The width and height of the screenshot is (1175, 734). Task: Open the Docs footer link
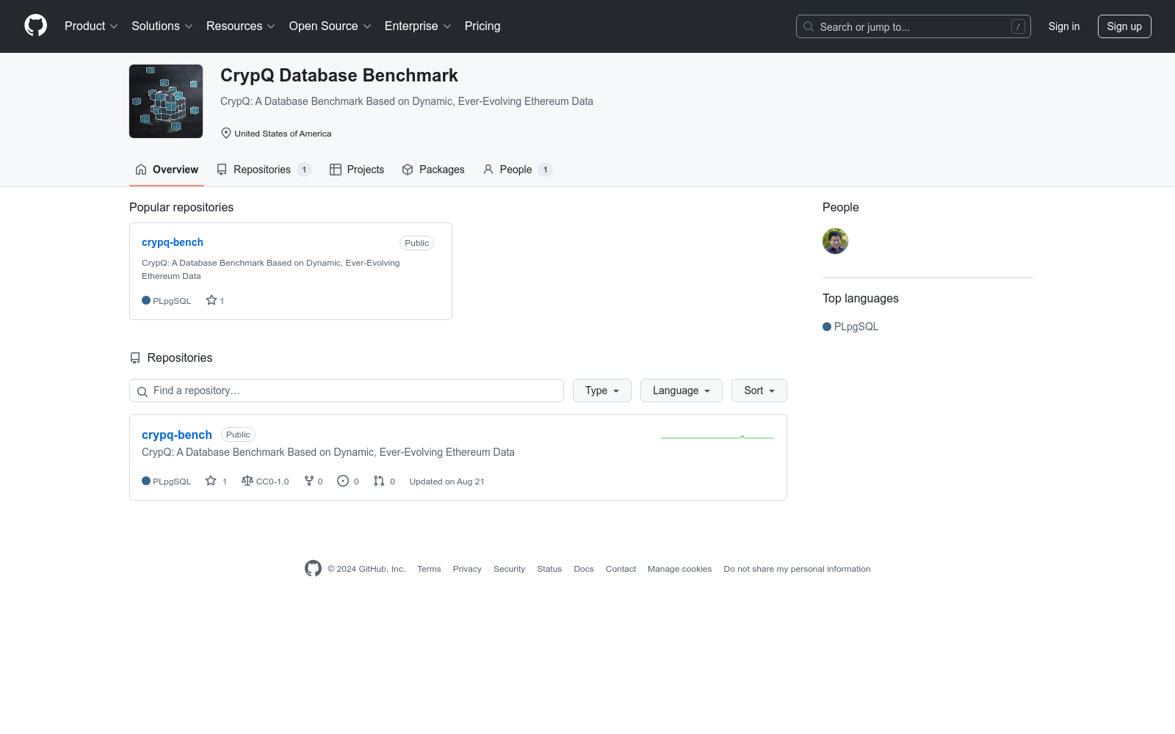click(584, 569)
